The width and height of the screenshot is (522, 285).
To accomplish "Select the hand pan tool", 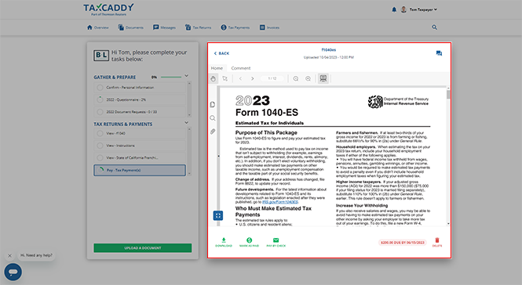I will pyautogui.click(x=213, y=79).
